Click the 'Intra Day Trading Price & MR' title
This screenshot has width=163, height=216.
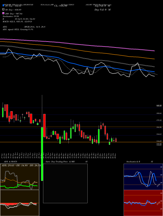[60, 162]
